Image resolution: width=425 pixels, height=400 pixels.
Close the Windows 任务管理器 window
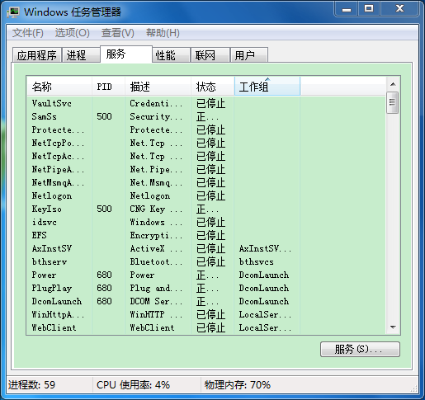(x=399, y=9)
